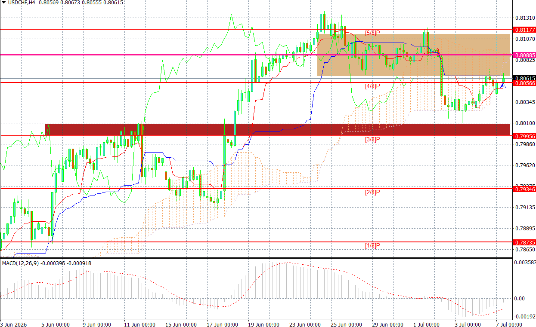Image resolution: width=536 pixels, height=327 pixels.
Task: Click the 7 Jul 00:00 time label
Action: pos(510,324)
